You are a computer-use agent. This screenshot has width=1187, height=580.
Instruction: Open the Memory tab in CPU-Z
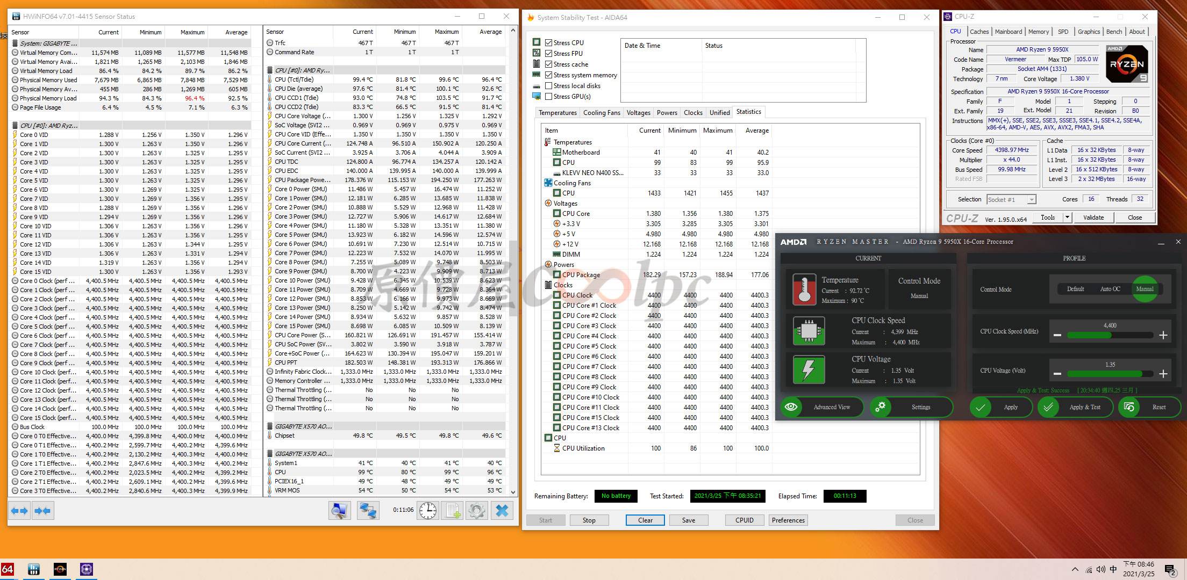click(x=1038, y=32)
